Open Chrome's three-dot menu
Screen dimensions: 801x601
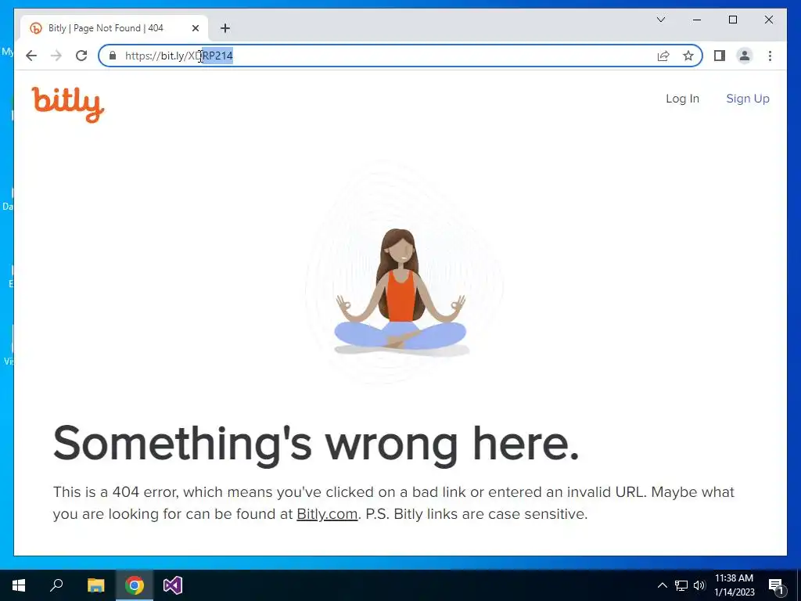[x=770, y=56]
